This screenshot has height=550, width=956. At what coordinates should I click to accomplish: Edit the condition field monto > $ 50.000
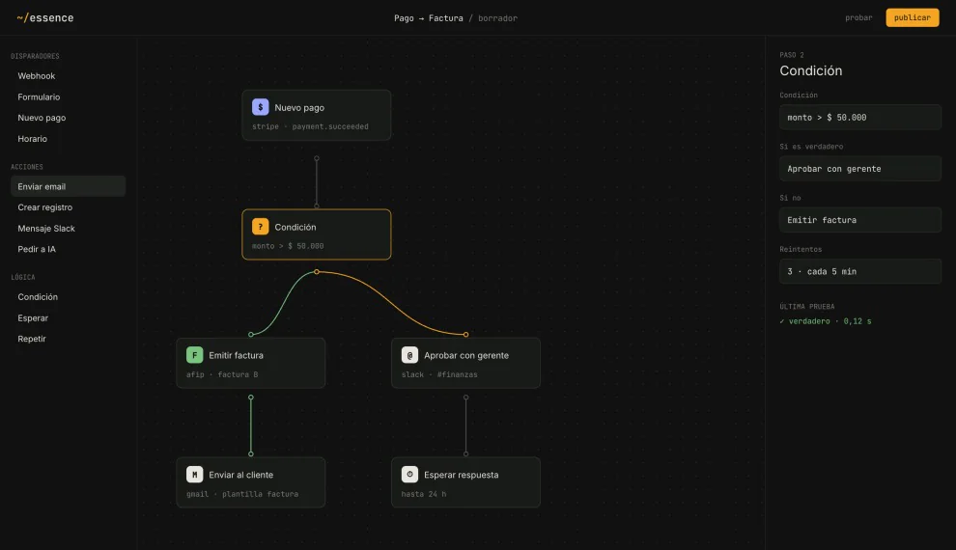pos(860,118)
